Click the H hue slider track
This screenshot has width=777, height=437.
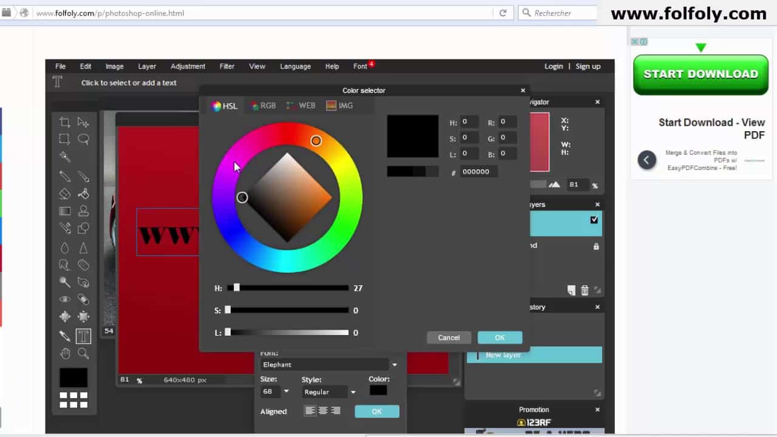click(x=288, y=288)
